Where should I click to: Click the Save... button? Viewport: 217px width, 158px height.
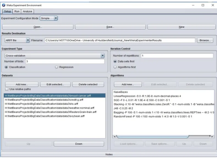click(x=110, y=27)
